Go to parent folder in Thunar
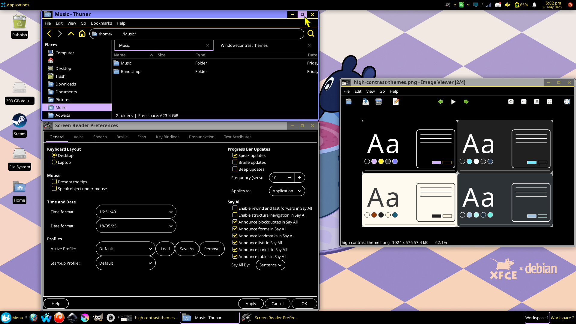The image size is (576, 324). click(x=71, y=34)
